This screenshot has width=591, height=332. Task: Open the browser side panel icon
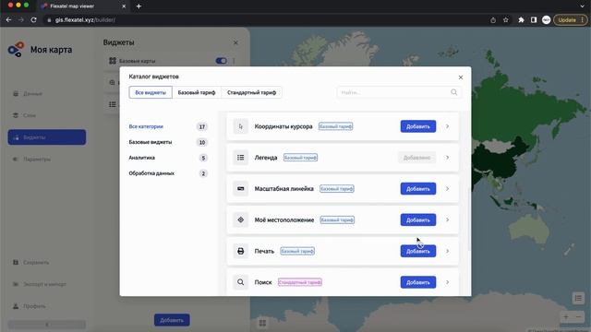[x=534, y=20]
